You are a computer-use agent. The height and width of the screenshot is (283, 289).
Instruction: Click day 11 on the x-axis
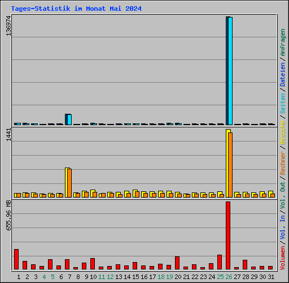tap(102, 277)
